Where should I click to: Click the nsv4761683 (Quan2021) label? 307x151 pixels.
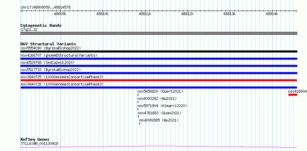click(x=160, y=113)
